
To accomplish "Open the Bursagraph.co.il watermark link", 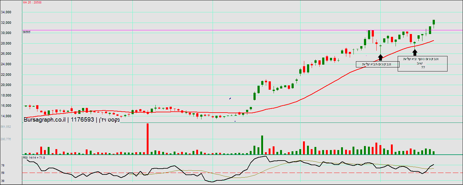I will tap(44, 120).
